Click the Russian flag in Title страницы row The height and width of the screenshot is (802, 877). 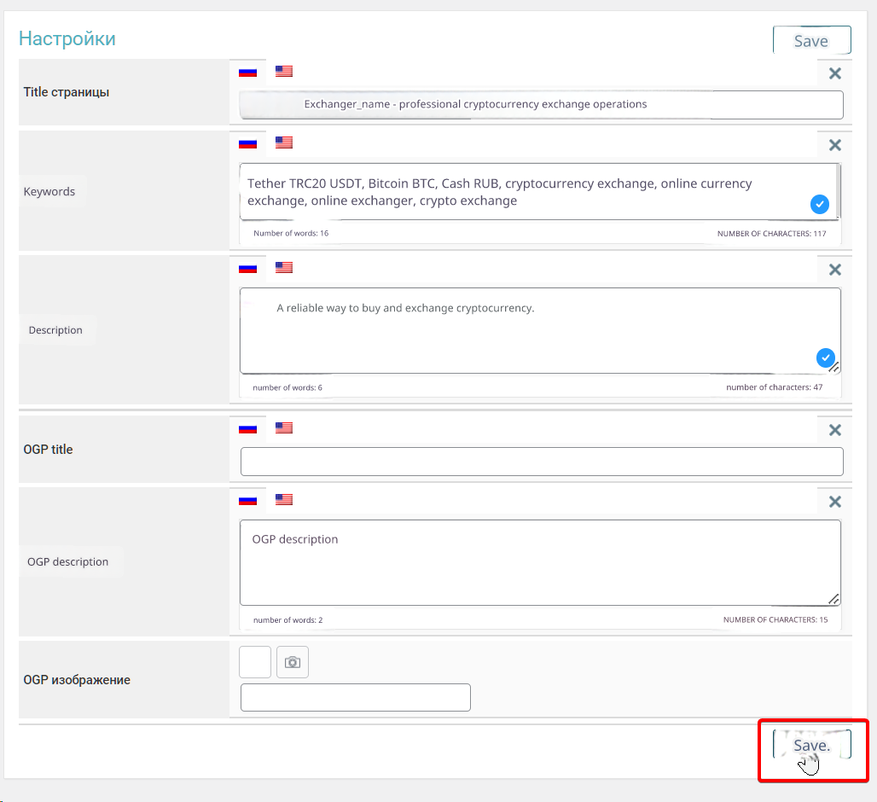tap(247, 72)
